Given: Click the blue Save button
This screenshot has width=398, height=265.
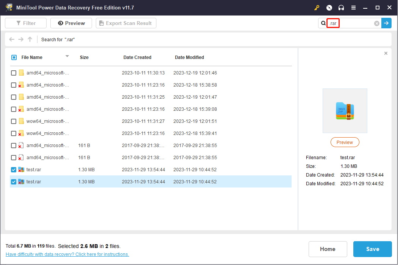Looking at the screenshot, I should click(372, 249).
